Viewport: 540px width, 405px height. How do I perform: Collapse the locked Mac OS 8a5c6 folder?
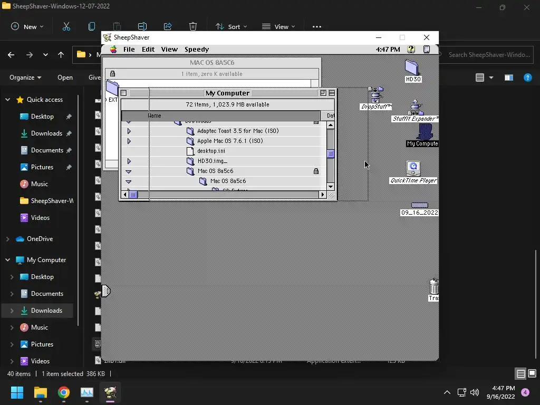coord(129,171)
